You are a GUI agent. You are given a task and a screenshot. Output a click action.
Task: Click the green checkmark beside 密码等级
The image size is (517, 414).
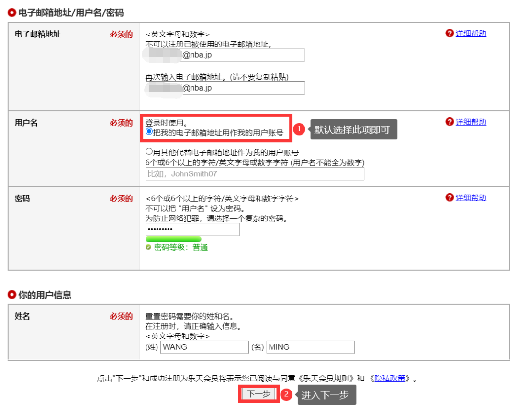[x=149, y=248]
